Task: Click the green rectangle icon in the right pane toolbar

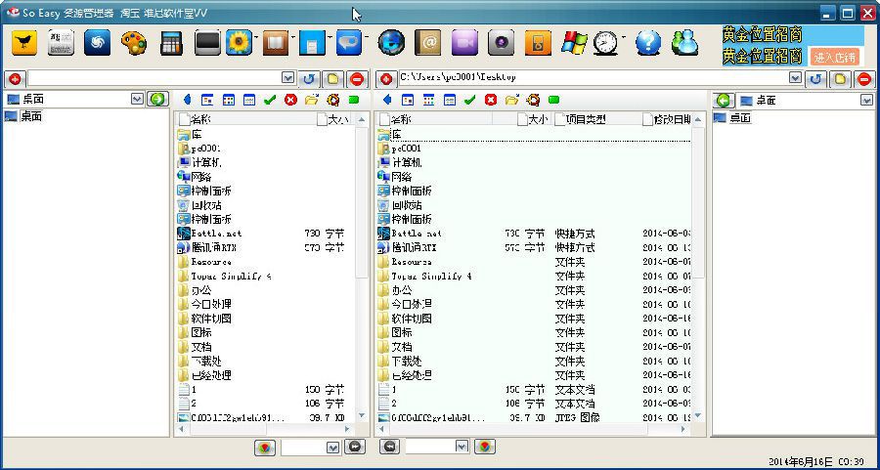Action: pos(553,100)
